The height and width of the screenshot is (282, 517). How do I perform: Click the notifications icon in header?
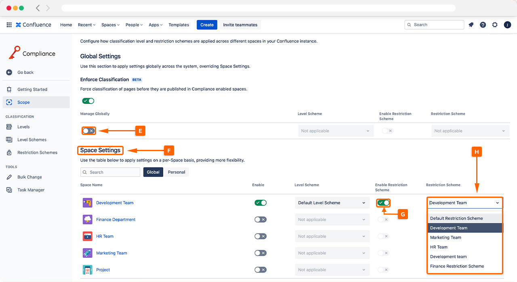click(471, 25)
